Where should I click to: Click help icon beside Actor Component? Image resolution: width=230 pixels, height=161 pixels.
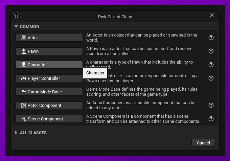[211, 105]
